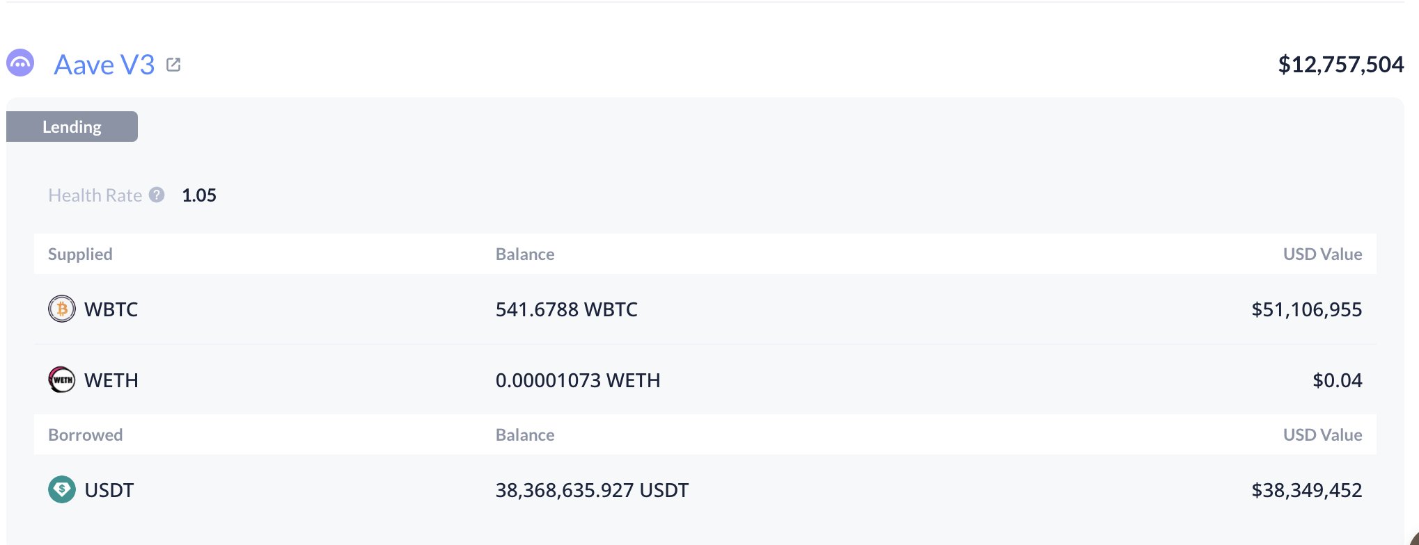Select the Lending tab
The image size is (1419, 545).
point(72,127)
